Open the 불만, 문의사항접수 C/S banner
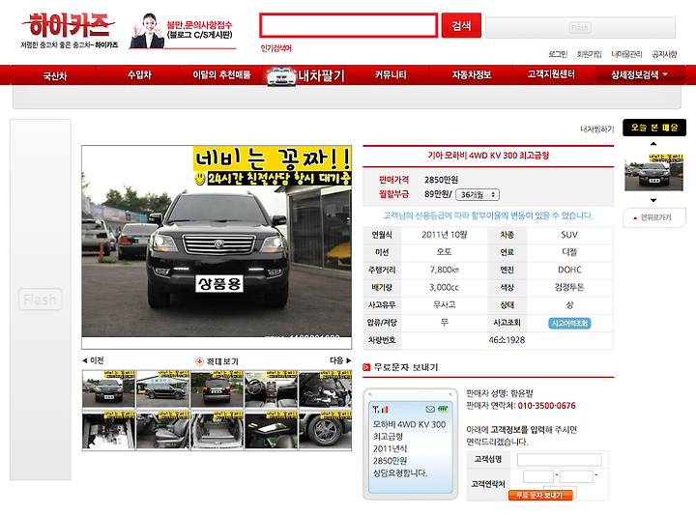The image size is (696, 515). pyautogui.click(x=182, y=31)
